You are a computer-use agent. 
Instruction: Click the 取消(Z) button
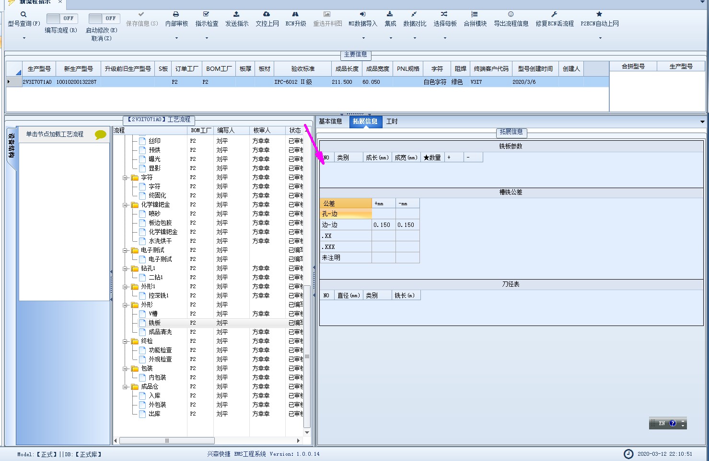[x=102, y=38]
